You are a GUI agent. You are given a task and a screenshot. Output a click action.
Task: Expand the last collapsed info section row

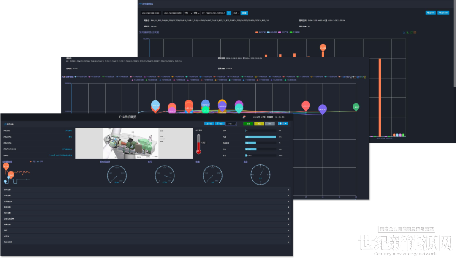(288, 242)
